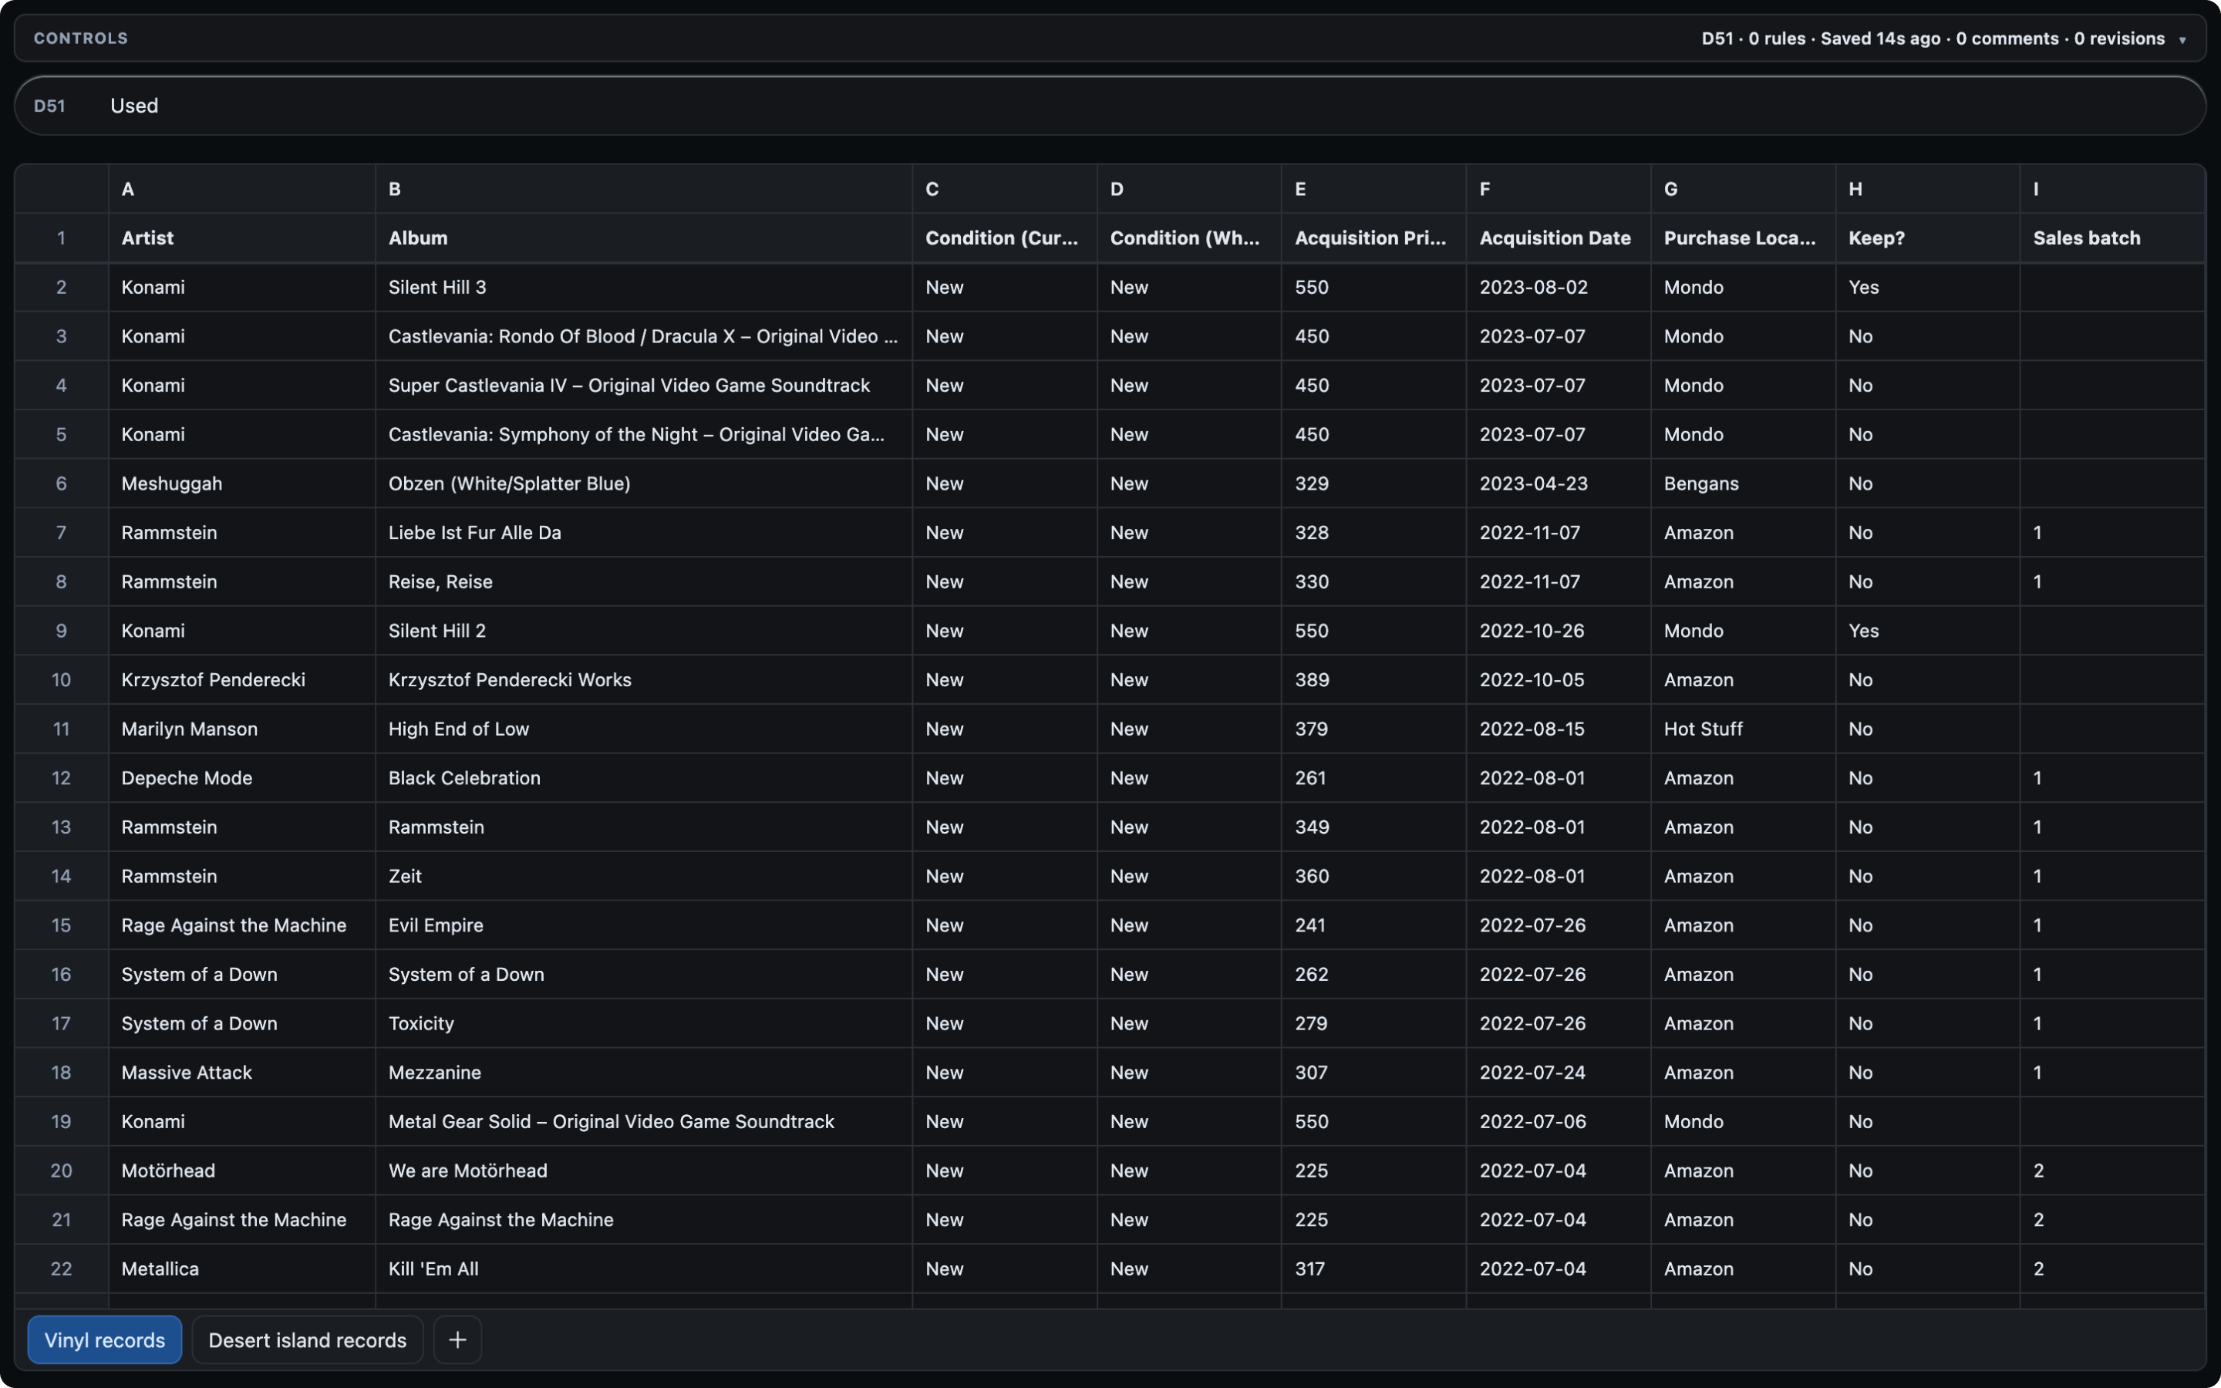The width and height of the screenshot is (2221, 1388).
Task: Click the Sales batch header cell
Action: 2113,238
